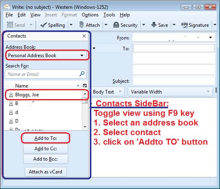Image resolution: width=220 pixels, height=189 pixels.
Task: Click the Attach as vCard button
Action: coord(45,172)
